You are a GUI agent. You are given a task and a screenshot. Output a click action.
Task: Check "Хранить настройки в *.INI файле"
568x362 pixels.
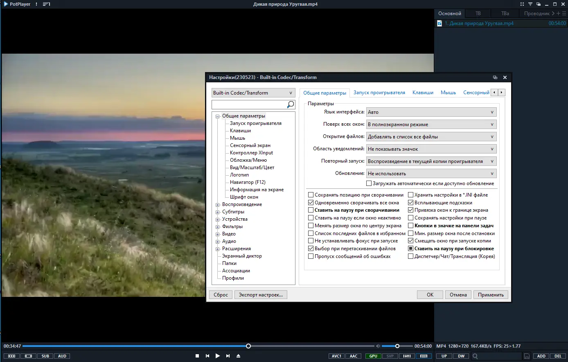pos(411,195)
